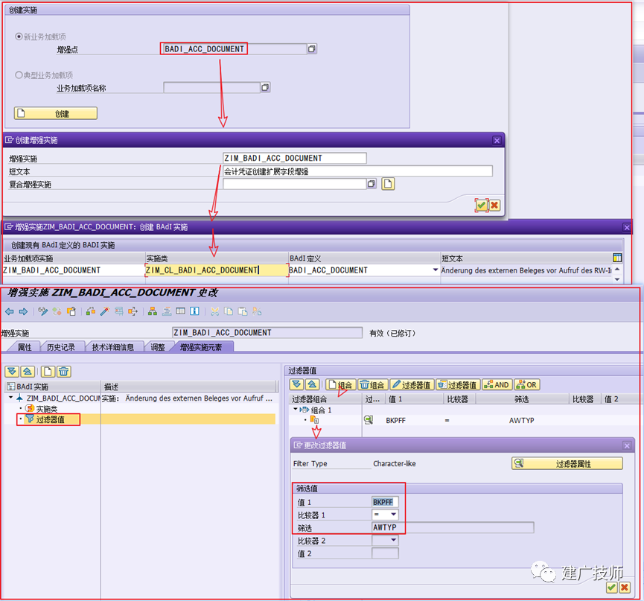Open BAdI definition dropdown BADI_ACC_DOCUMENT

(x=435, y=270)
